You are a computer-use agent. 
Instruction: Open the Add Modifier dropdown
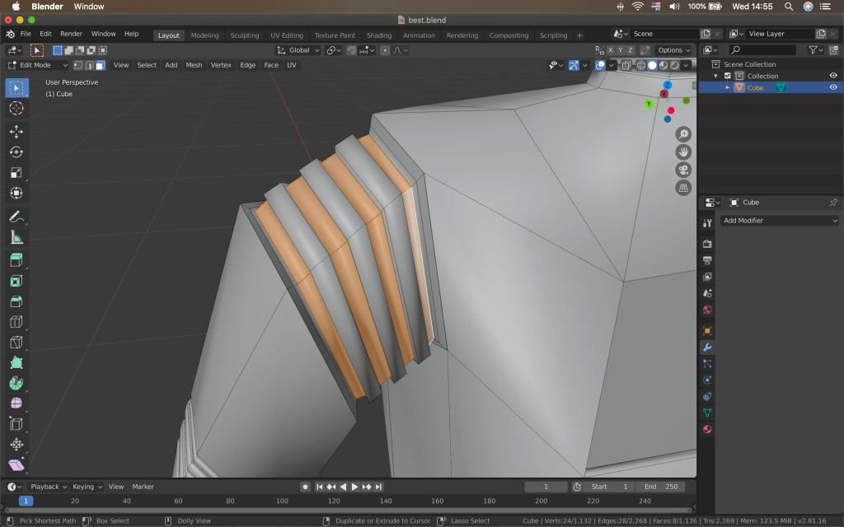(780, 221)
